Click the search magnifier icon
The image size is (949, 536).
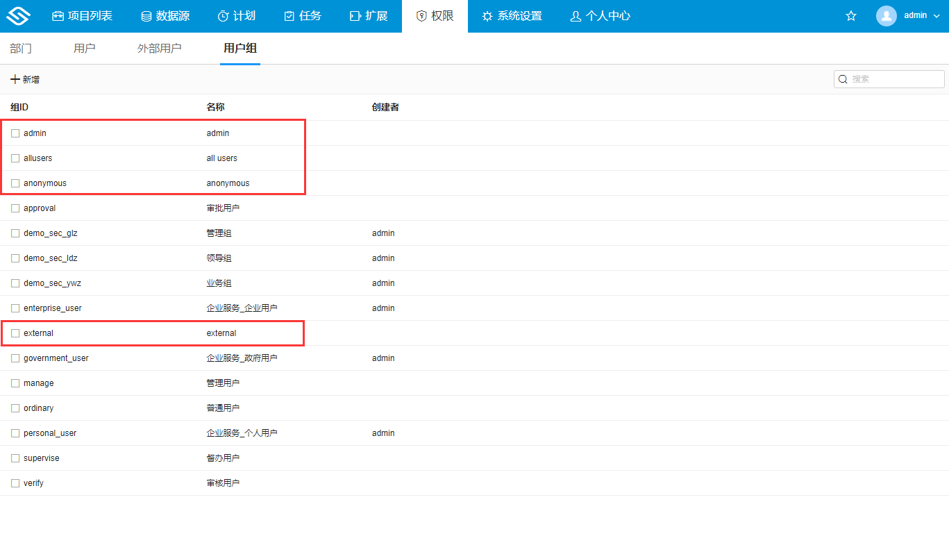click(x=843, y=78)
